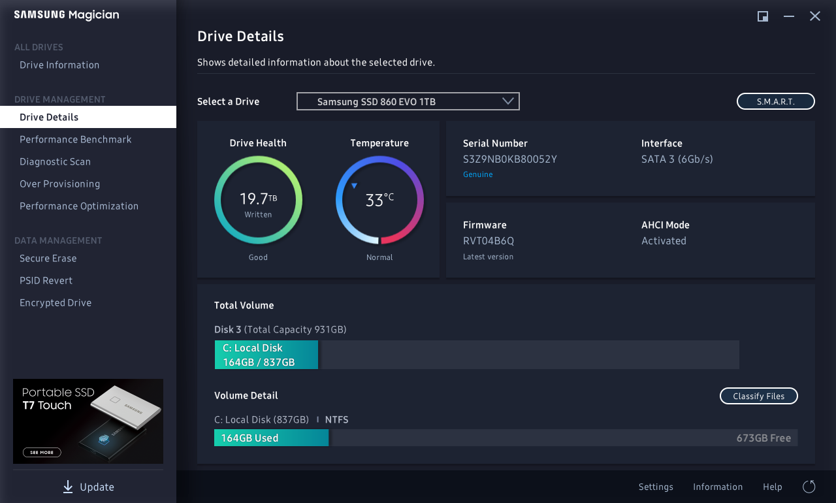Click the Genuine link under serial number
The image size is (836, 503).
pyautogui.click(x=478, y=174)
